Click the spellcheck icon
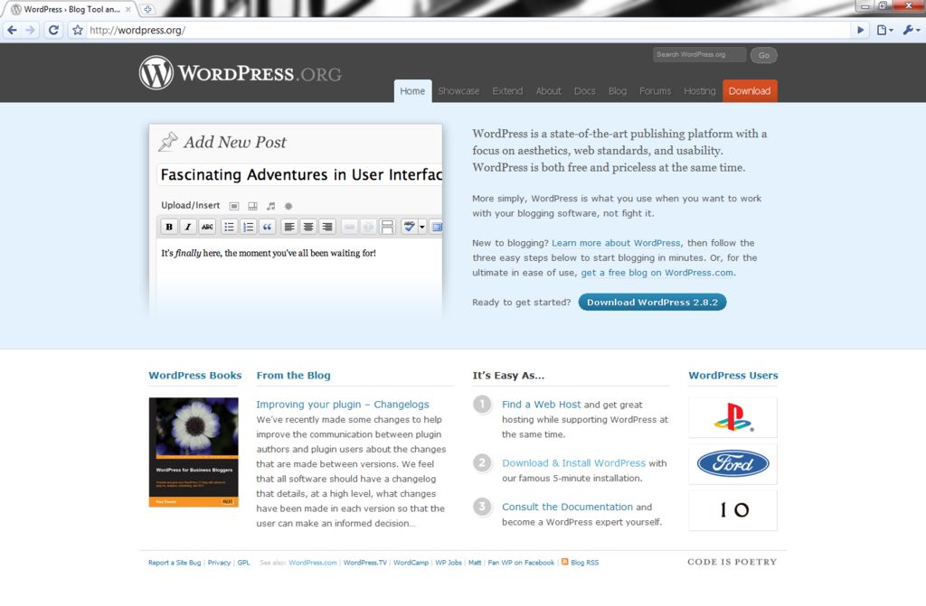This screenshot has height=606, width=926. pyautogui.click(x=409, y=227)
